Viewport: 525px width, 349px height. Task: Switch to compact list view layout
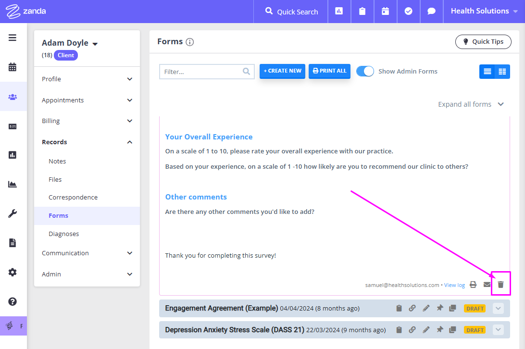click(487, 71)
